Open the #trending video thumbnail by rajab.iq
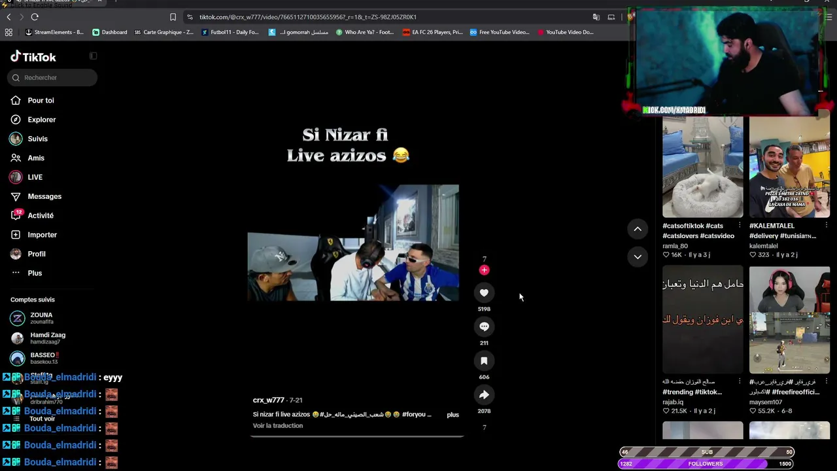 (703, 320)
